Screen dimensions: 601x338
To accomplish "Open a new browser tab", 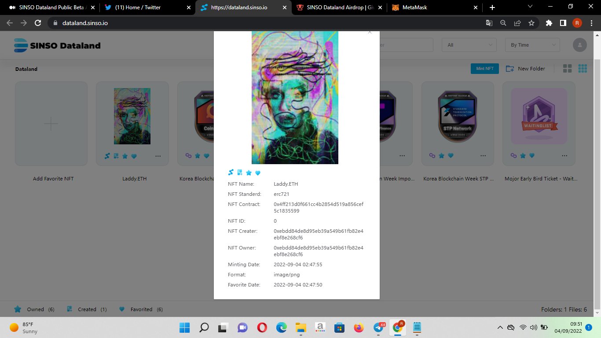I will click(492, 7).
